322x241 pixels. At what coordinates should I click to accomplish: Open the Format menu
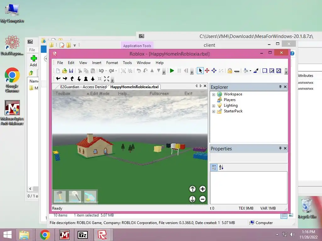click(112, 63)
